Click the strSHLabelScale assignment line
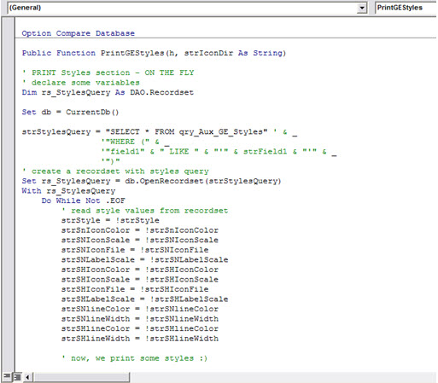The width and height of the screenshot is (438, 383). (x=144, y=299)
